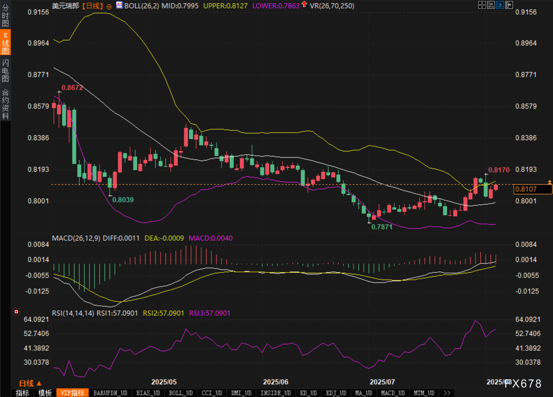
Task: Click the red alert marker left of RSI
Action: tap(16, 312)
